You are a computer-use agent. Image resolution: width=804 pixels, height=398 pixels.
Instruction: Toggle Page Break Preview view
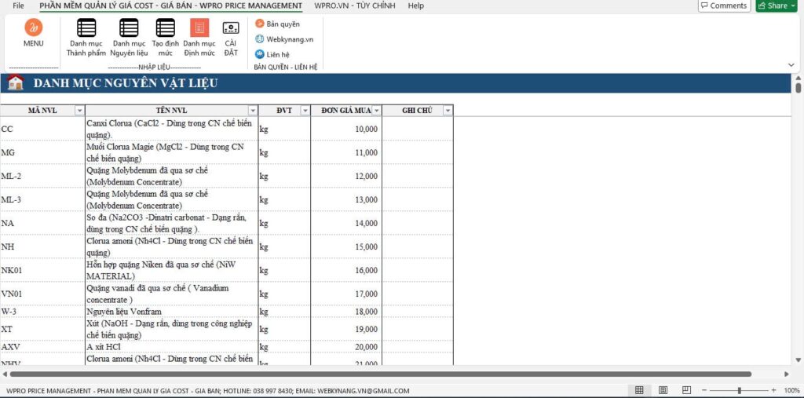pyautogui.click(x=686, y=390)
